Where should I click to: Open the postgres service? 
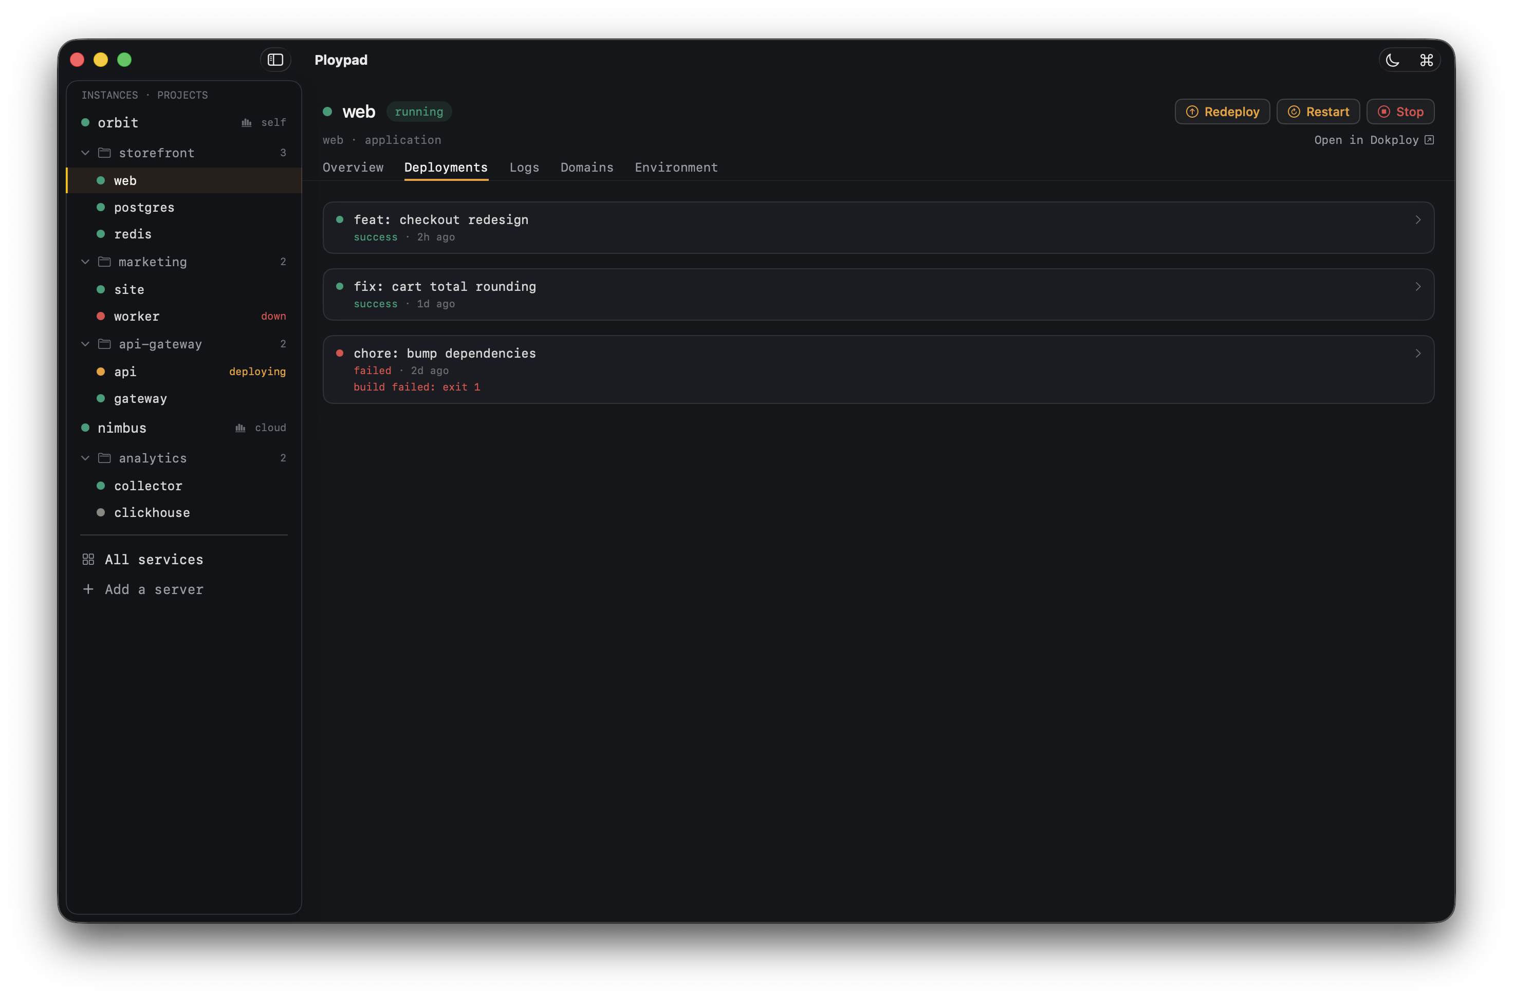[183, 208]
